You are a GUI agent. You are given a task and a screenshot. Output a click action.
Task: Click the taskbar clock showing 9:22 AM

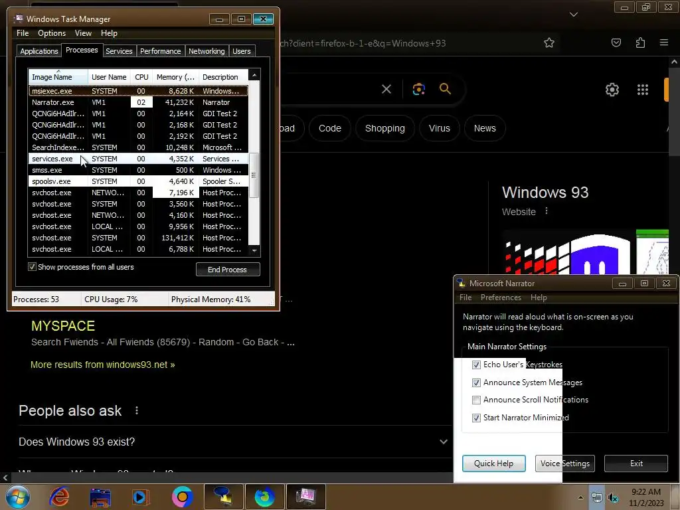pos(646,497)
